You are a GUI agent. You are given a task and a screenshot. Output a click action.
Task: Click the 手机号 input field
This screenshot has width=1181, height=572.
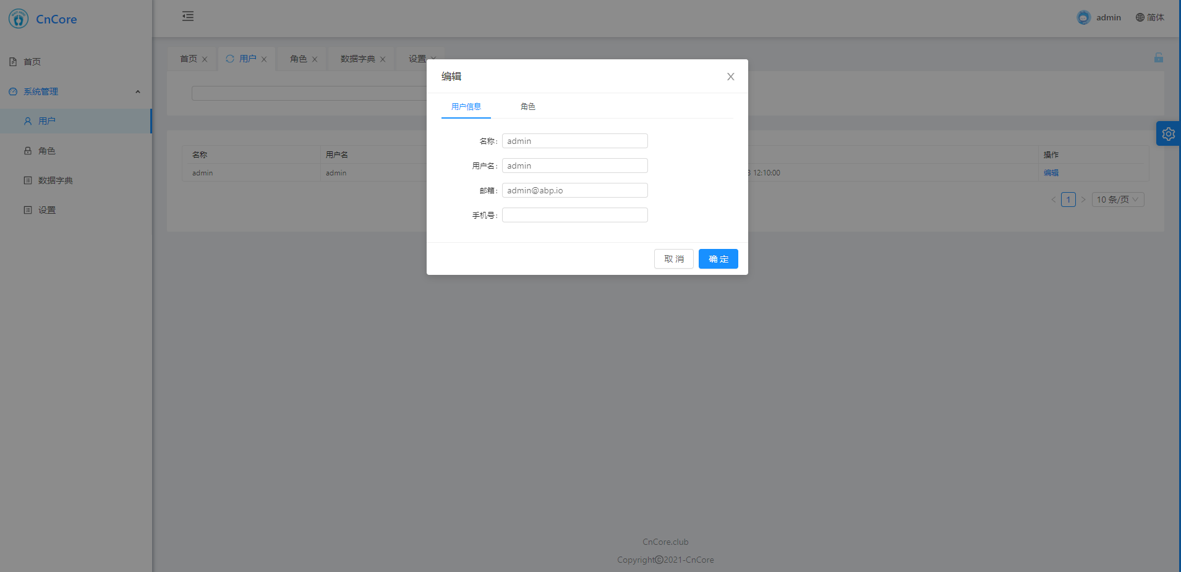pos(574,215)
